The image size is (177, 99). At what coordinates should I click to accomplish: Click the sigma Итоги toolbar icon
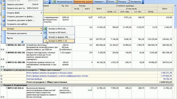(x=107, y=2)
